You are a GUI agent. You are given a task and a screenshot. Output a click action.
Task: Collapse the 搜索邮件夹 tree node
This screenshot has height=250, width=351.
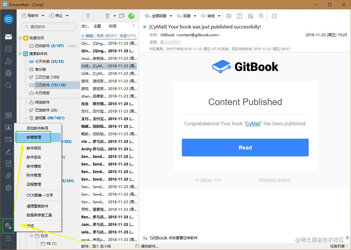20,53
